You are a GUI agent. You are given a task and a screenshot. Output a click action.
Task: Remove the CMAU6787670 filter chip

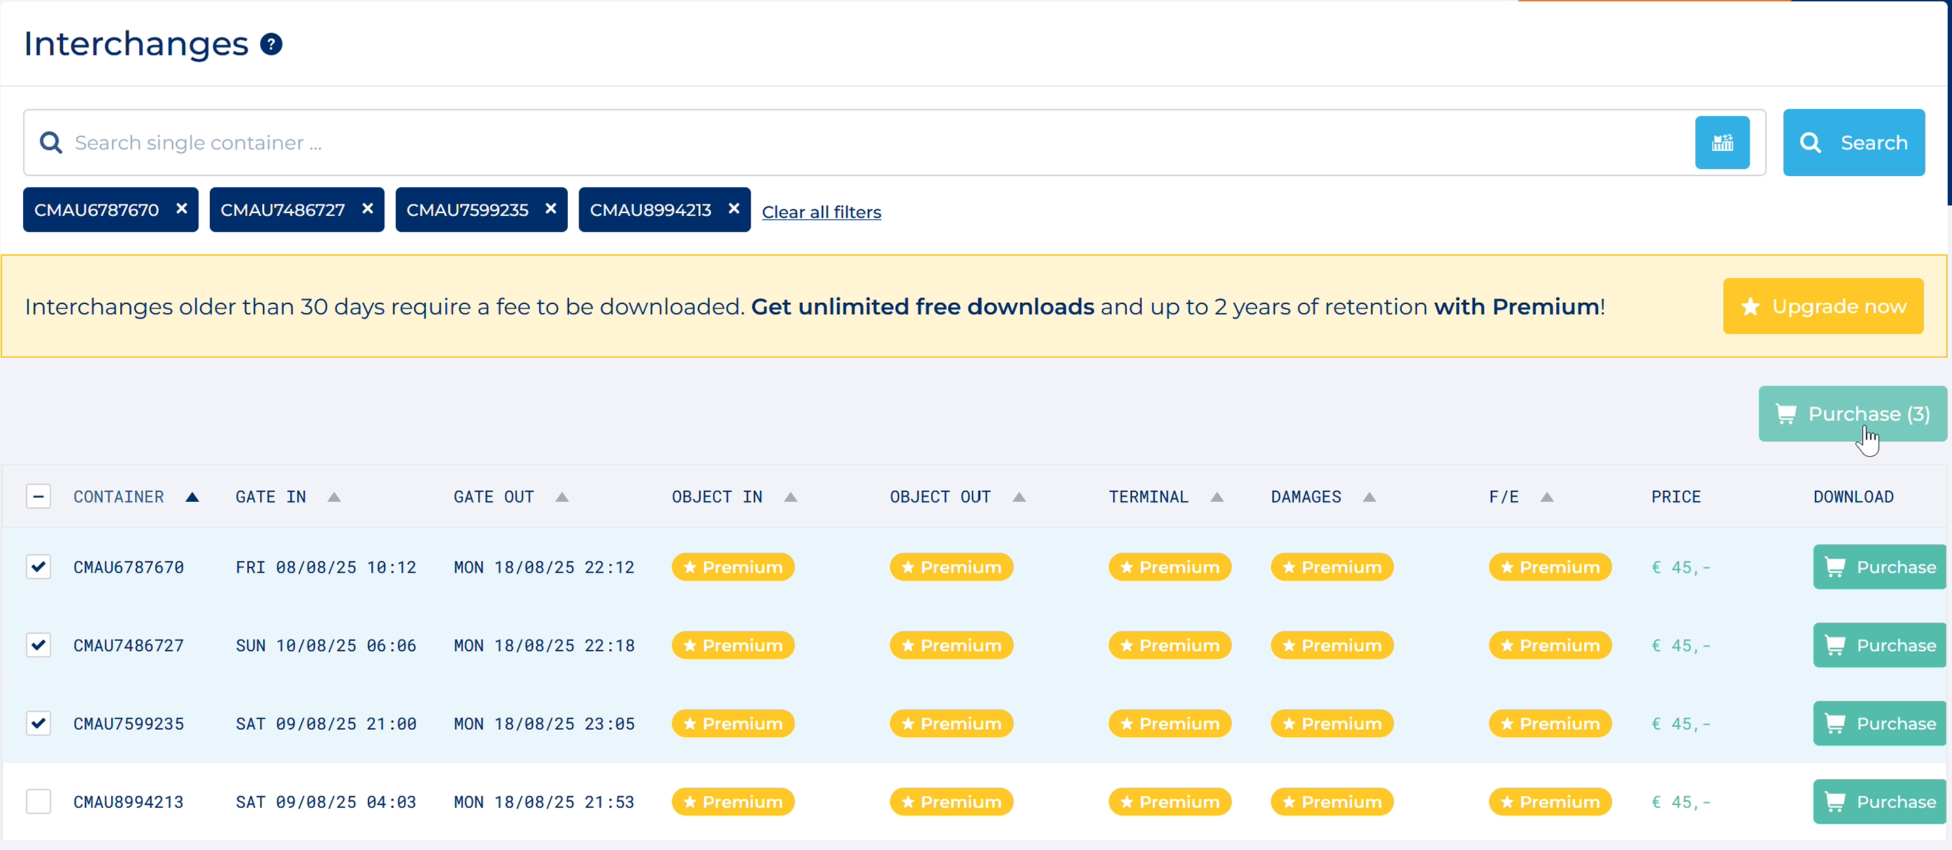tap(181, 208)
